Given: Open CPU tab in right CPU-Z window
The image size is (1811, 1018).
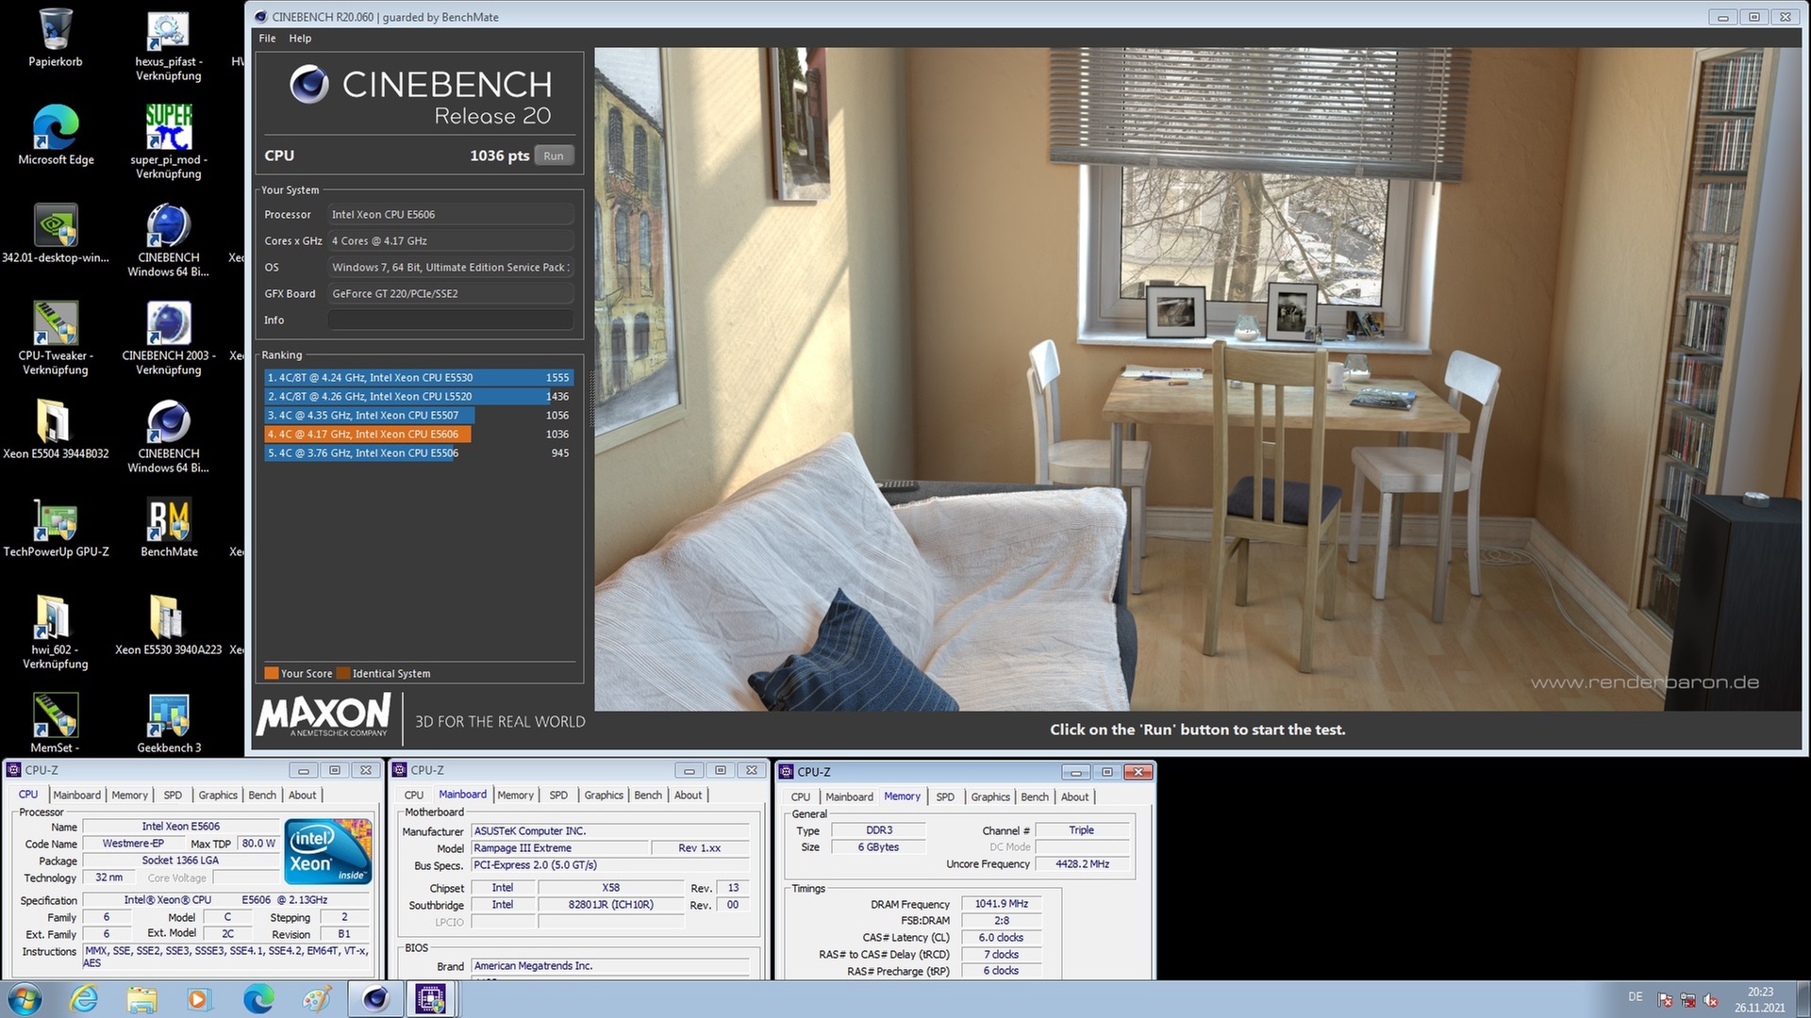Looking at the screenshot, I should click(x=801, y=797).
